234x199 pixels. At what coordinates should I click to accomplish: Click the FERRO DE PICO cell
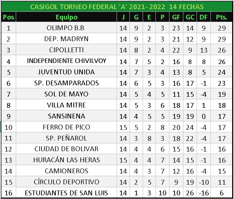click(66, 127)
